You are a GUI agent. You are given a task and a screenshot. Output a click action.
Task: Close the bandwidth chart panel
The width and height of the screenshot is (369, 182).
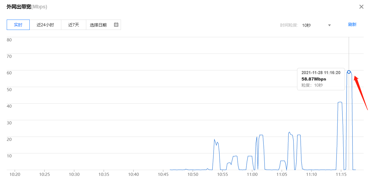tap(361, 7)
